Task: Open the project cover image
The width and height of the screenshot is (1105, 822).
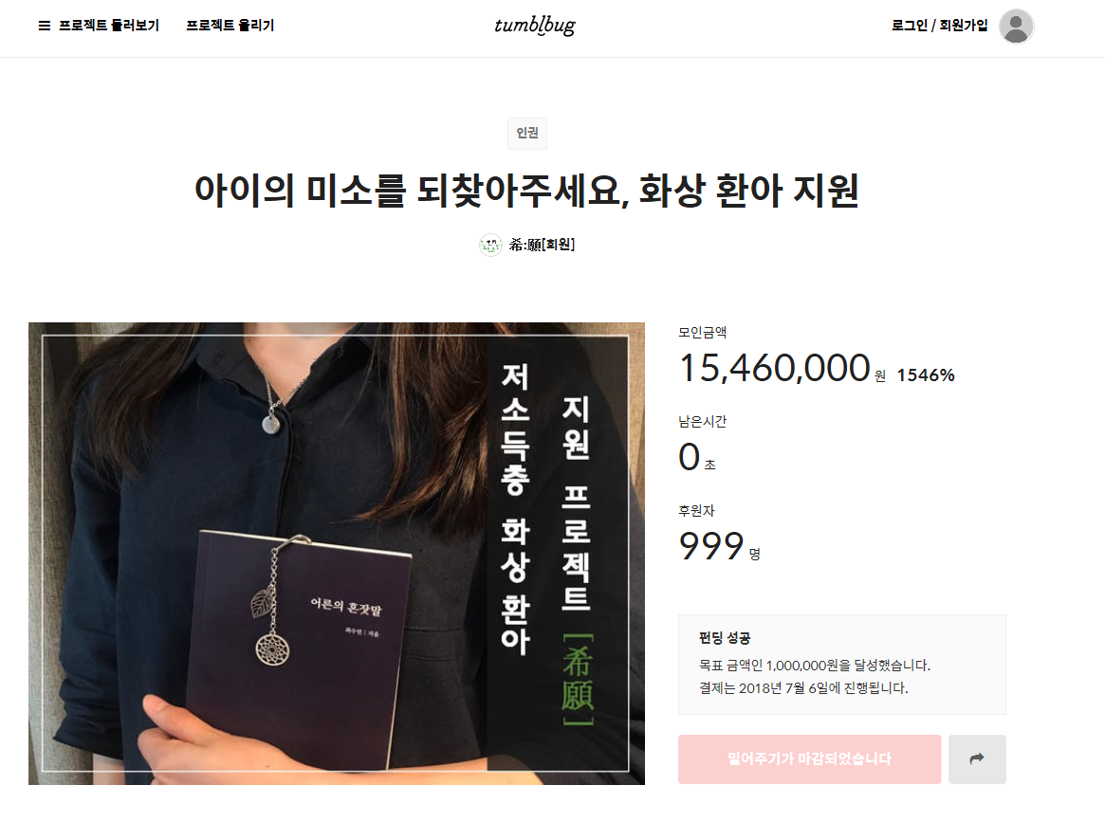Action: tap(336, 553)
